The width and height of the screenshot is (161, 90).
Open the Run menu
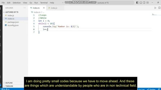tap(36, 3)
